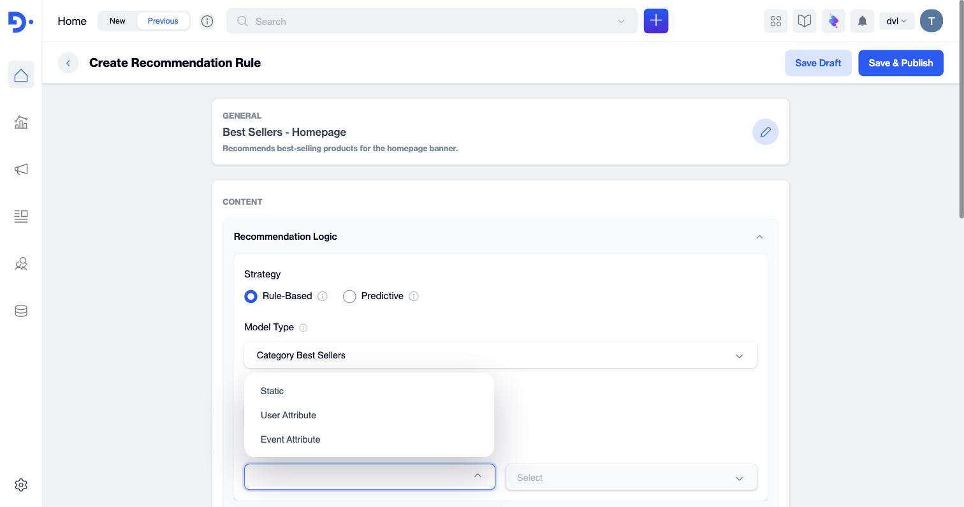Open the Home sidebar icon

21,75
